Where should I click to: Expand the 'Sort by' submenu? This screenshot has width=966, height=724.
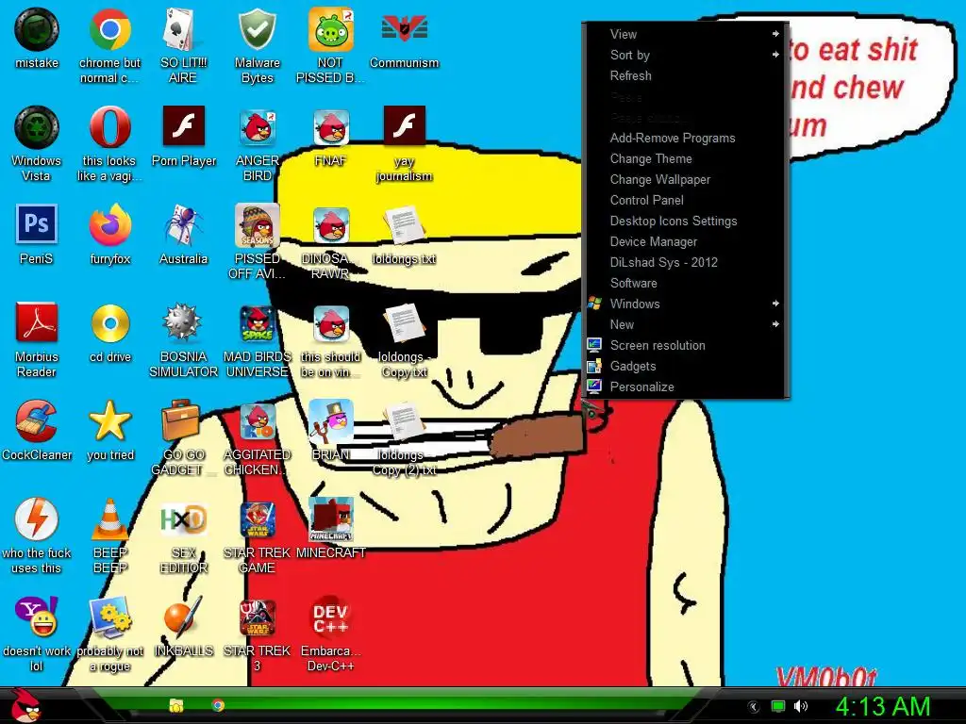[685, 55]
